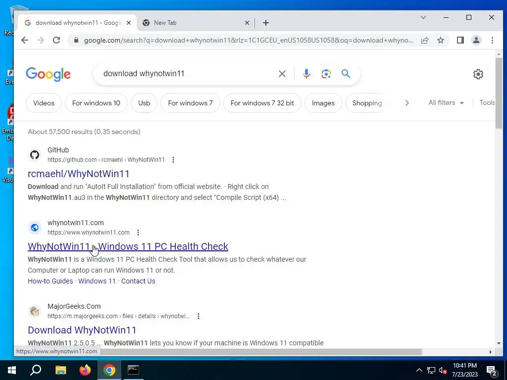Clear the search query with the X

coord(282,74)
